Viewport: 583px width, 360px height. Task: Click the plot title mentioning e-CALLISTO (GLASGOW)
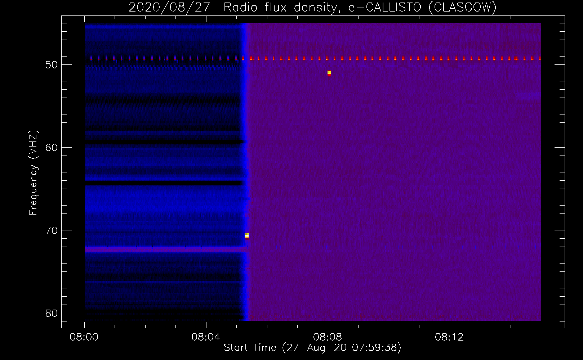312,7
